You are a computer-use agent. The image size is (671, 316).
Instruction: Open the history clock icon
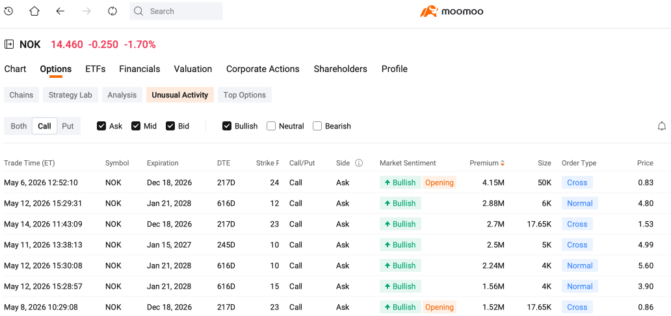(8, 11)
